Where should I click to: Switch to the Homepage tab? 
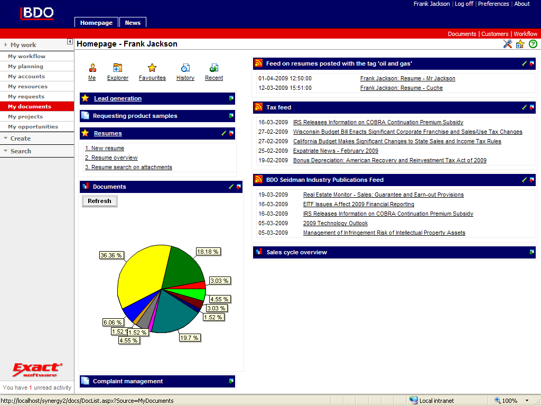click(x=96, y=23)
